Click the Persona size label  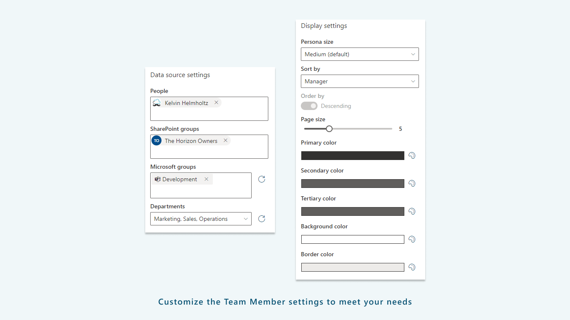tap(317, 42)
